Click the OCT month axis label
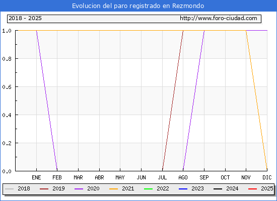 pyautogui.click(x=225, y=177)
